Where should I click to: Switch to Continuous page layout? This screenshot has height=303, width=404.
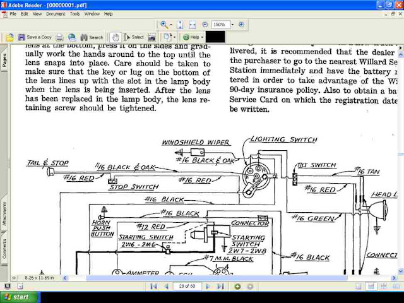pos(371,287)
